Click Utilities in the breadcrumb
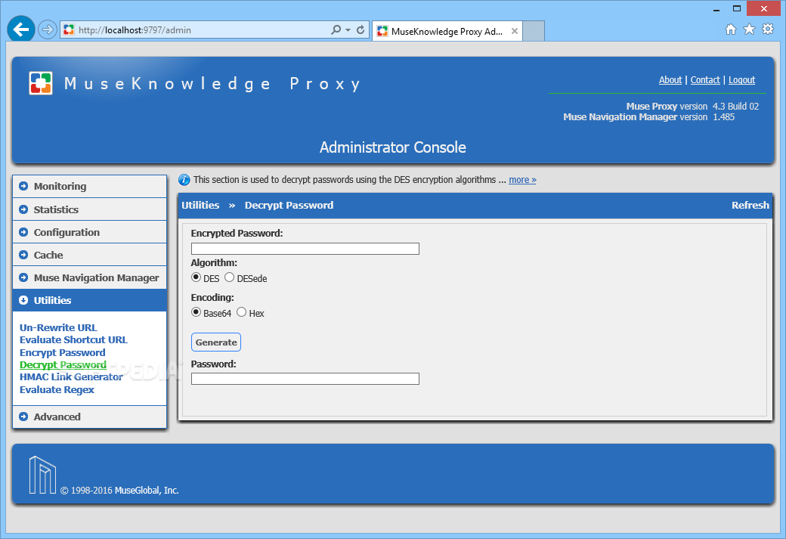This screenshot has width=786, height=539. [x=200, y=205]
